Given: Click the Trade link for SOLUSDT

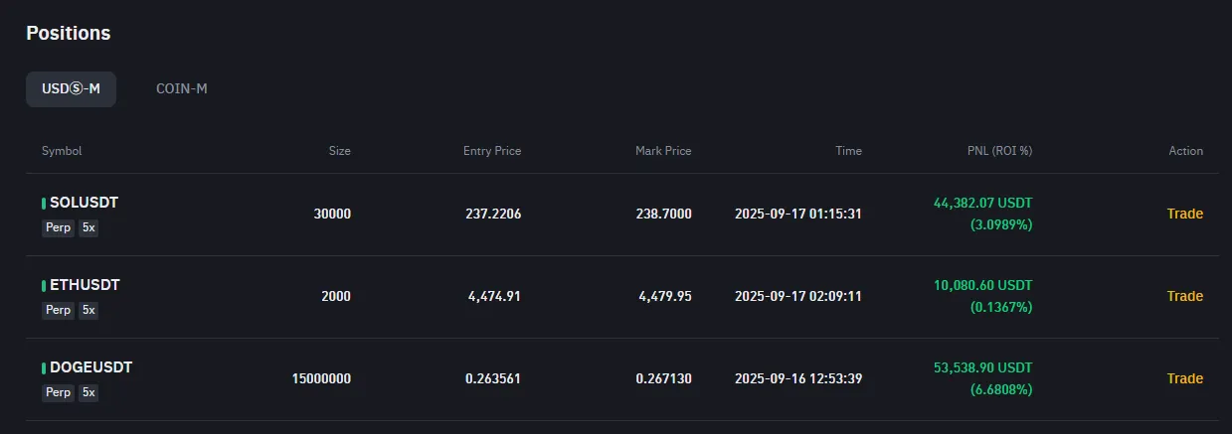Looking at the screenshot, I should pos(1184,214).
